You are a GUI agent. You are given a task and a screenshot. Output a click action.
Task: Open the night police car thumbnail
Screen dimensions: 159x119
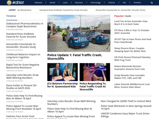click(95, 72)
